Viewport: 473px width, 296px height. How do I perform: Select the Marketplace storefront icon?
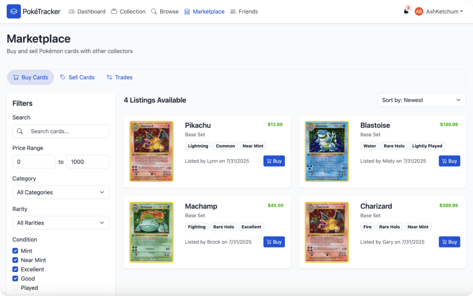tap(187, 11)
